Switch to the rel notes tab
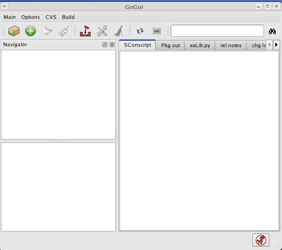282x250 pixels. pyautogui.click(x=231, y=45)
